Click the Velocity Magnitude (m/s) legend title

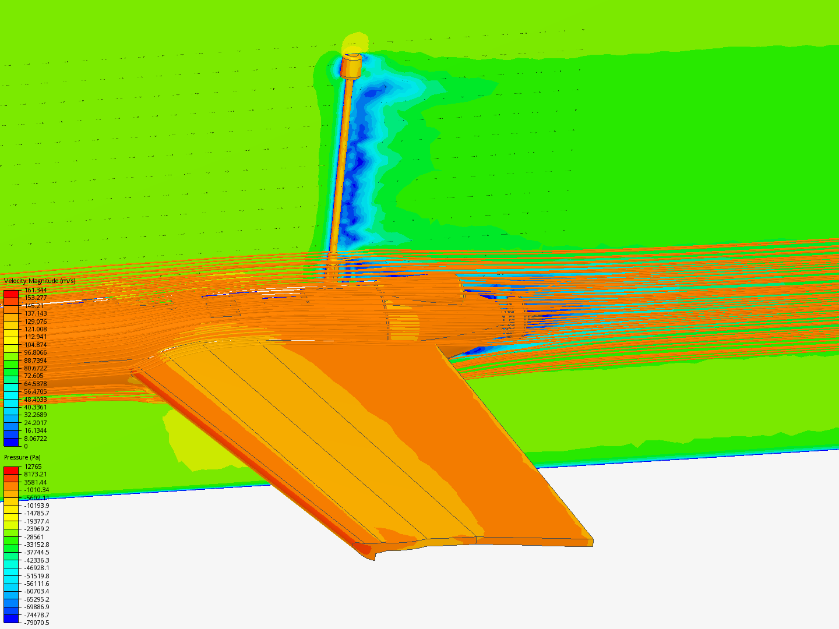(38, 282)
